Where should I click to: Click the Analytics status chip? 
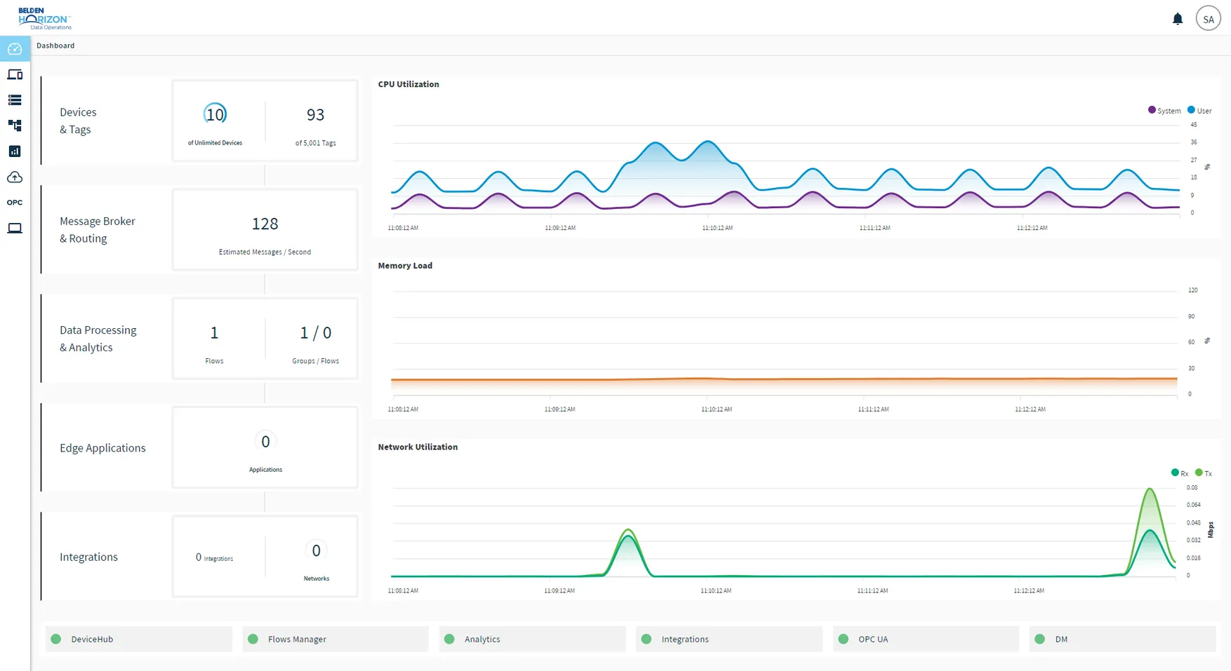[532, 639]
